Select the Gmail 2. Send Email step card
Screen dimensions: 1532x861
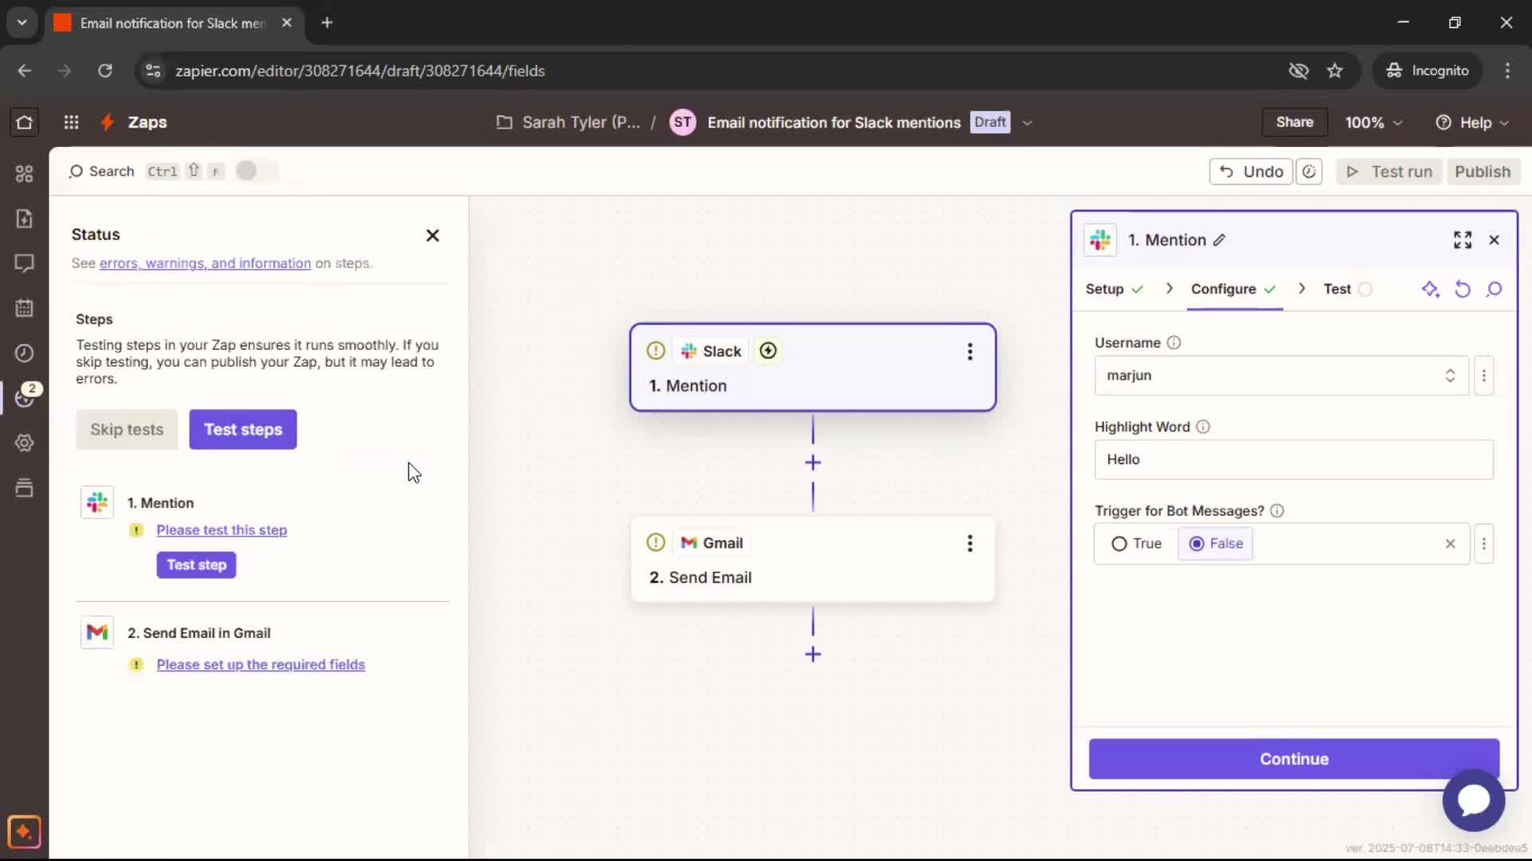[x=813, y=560]
